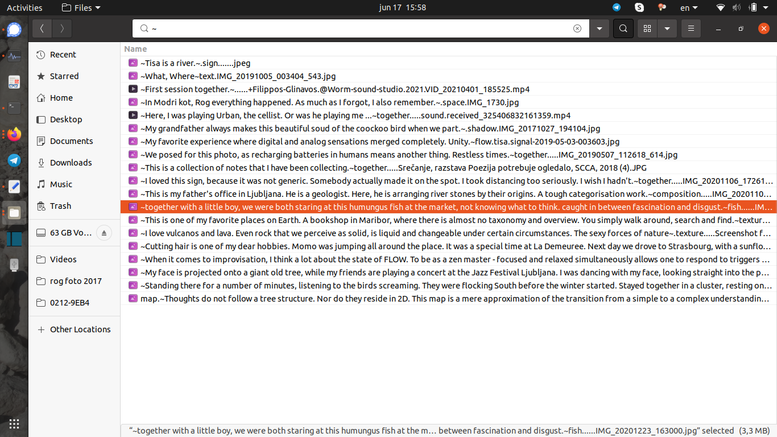Select '~We posed for this photo' file
Screen dimensions: 777x437
[448, 155]
